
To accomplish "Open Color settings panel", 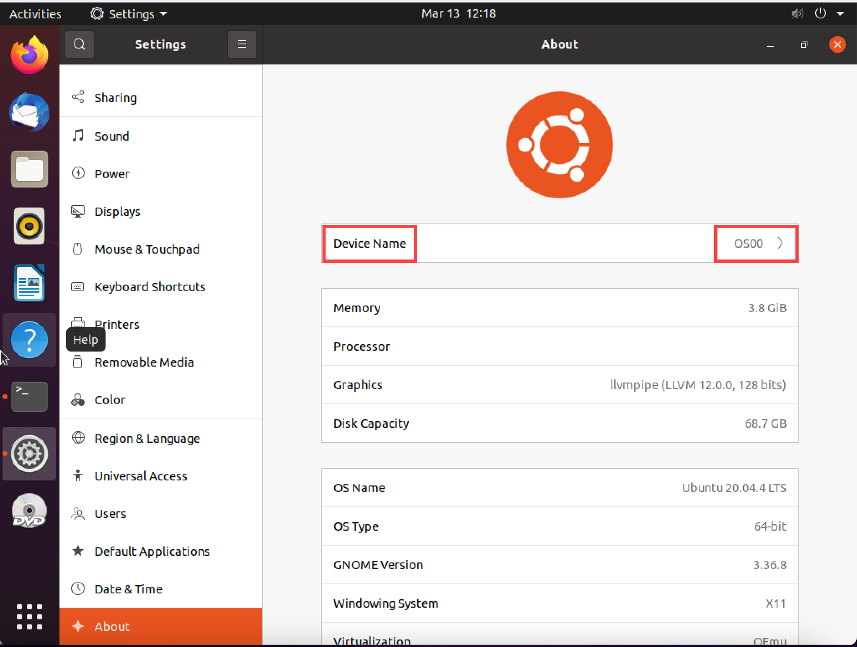I will click(x=161, y=400).
